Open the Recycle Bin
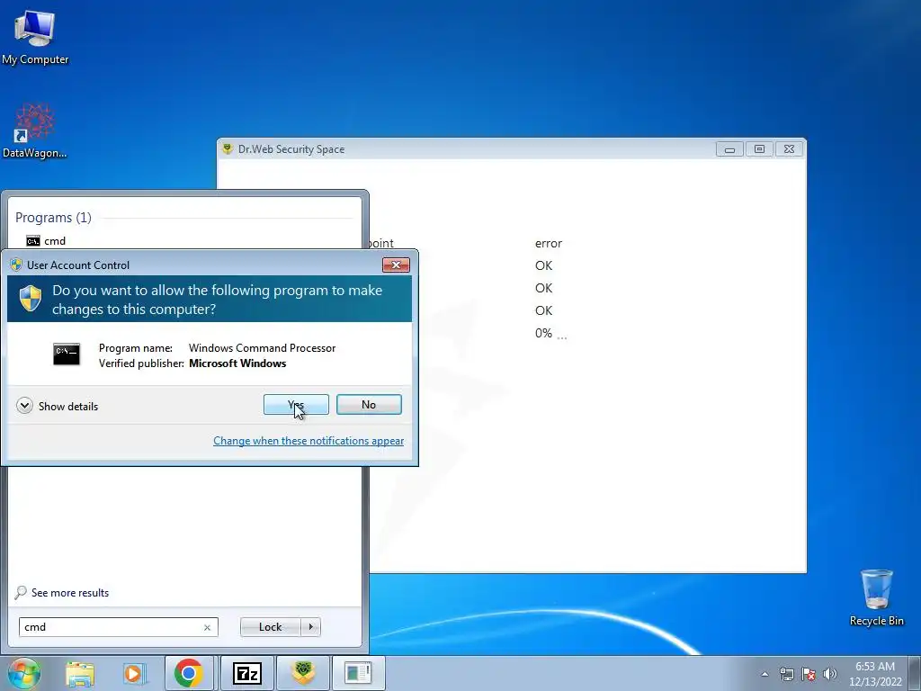This screenshot has width=921, height=691. (x=877, y=597)
